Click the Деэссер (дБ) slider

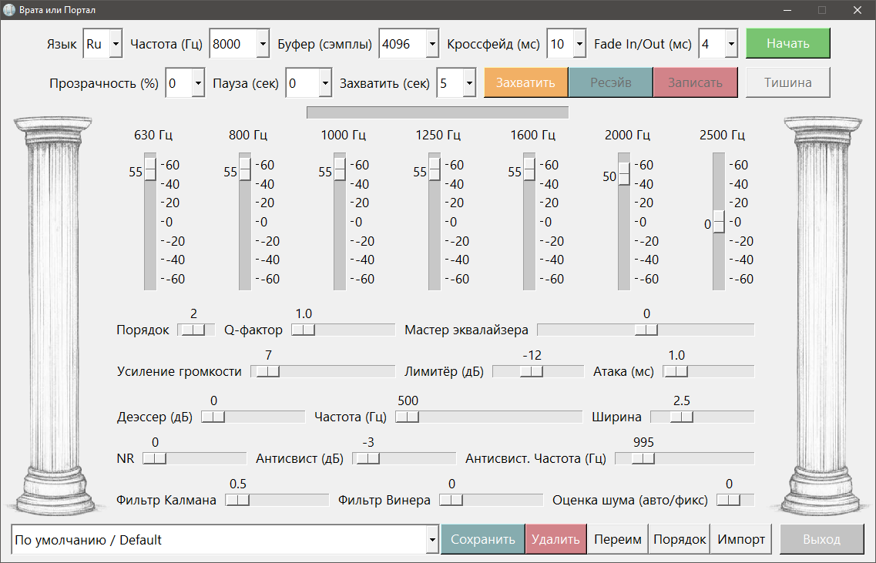[253, 417]
